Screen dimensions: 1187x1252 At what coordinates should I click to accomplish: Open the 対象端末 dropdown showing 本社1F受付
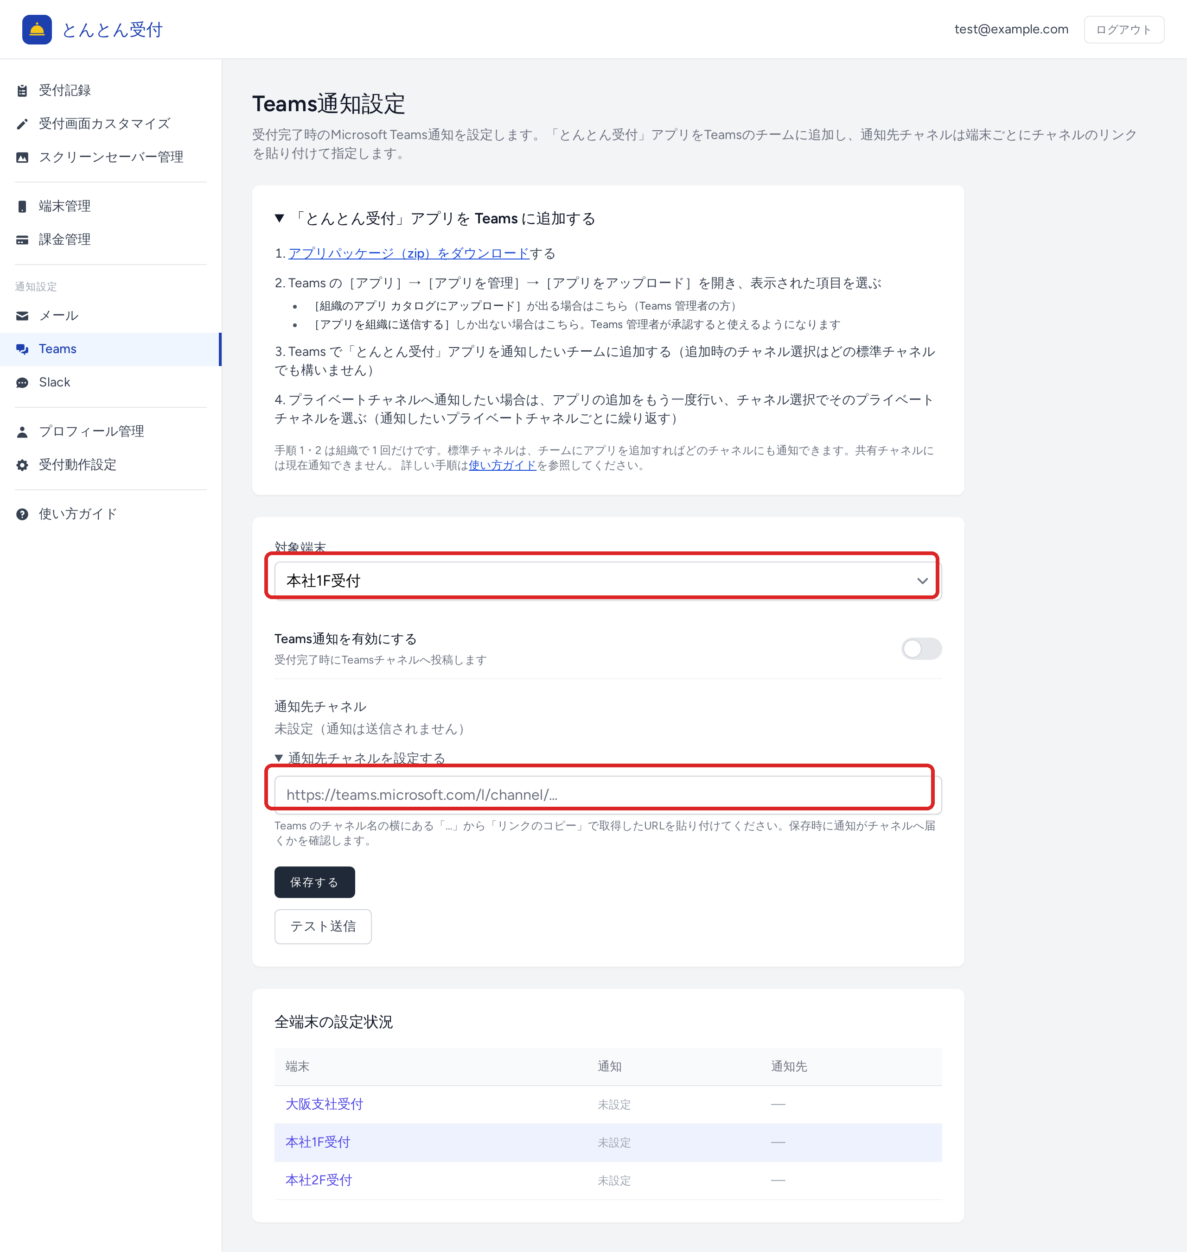[608, 581]
